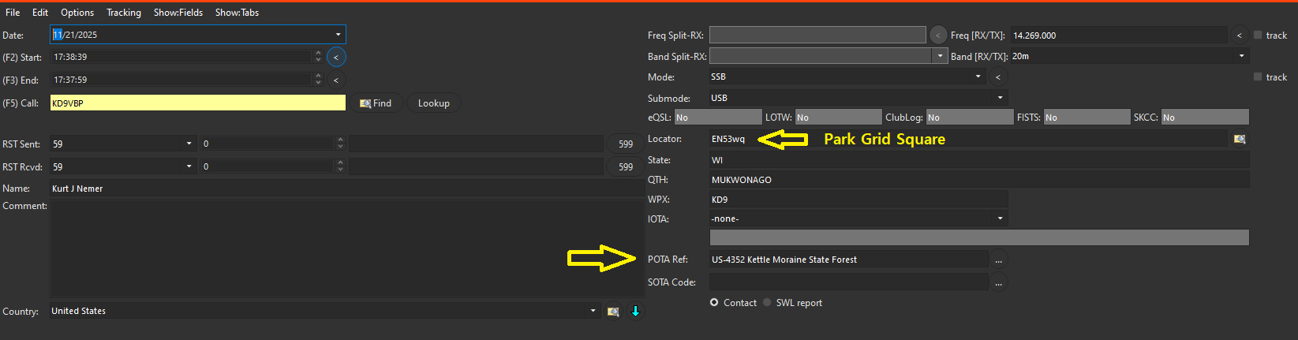Click the blue down-arrow icon beside Country
Image resolution: width=1298 pixels, height=340 pixels.
pos(635,312)
